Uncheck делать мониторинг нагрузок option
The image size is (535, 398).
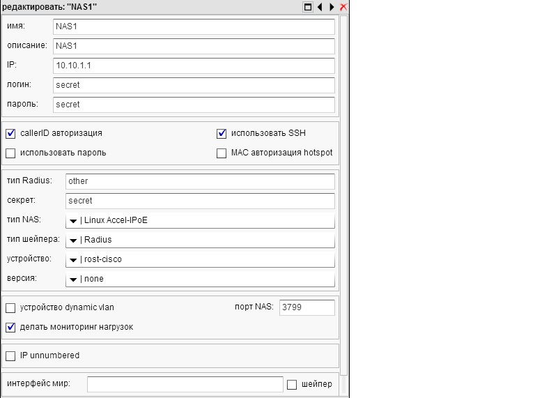point(10,327)
